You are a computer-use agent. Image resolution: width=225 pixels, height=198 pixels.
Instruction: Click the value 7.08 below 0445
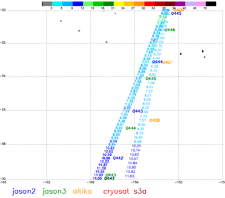[151, 83]
